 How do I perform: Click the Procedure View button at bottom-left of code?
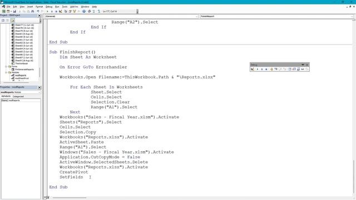point(45,198)
